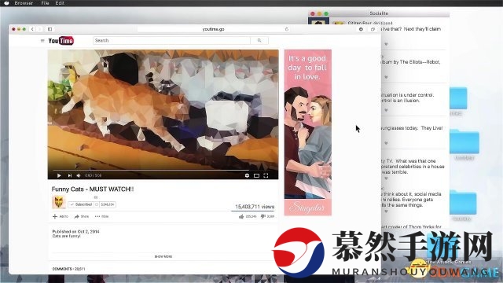The image size is (503, 283).
Task: Open the File menu
Action: (x=45, y=3)
